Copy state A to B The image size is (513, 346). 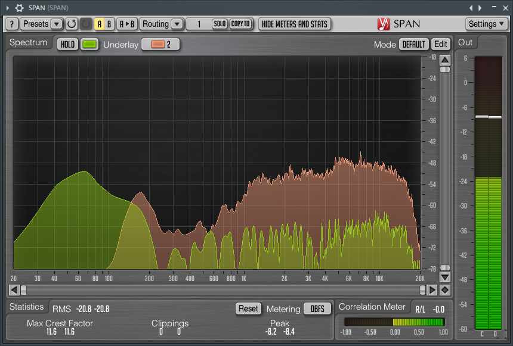click(127, 24)
